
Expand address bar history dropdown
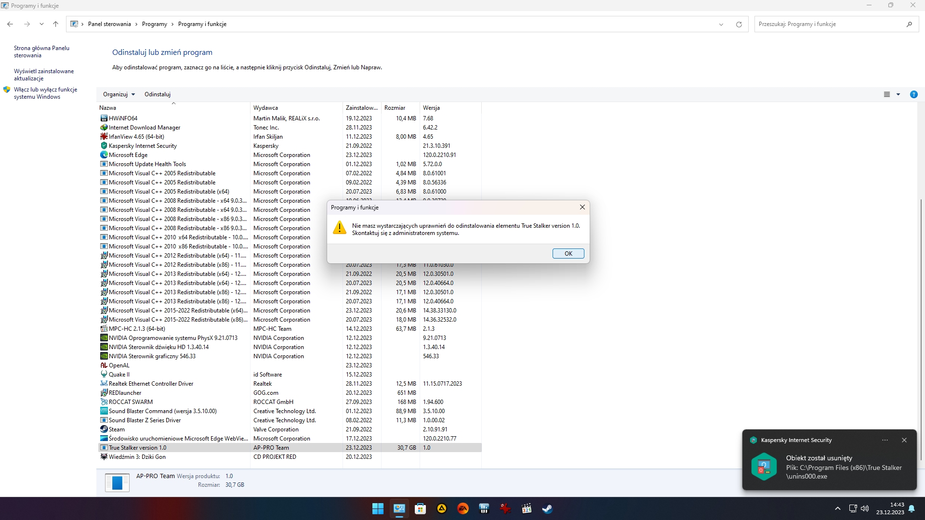click(721, 24)
